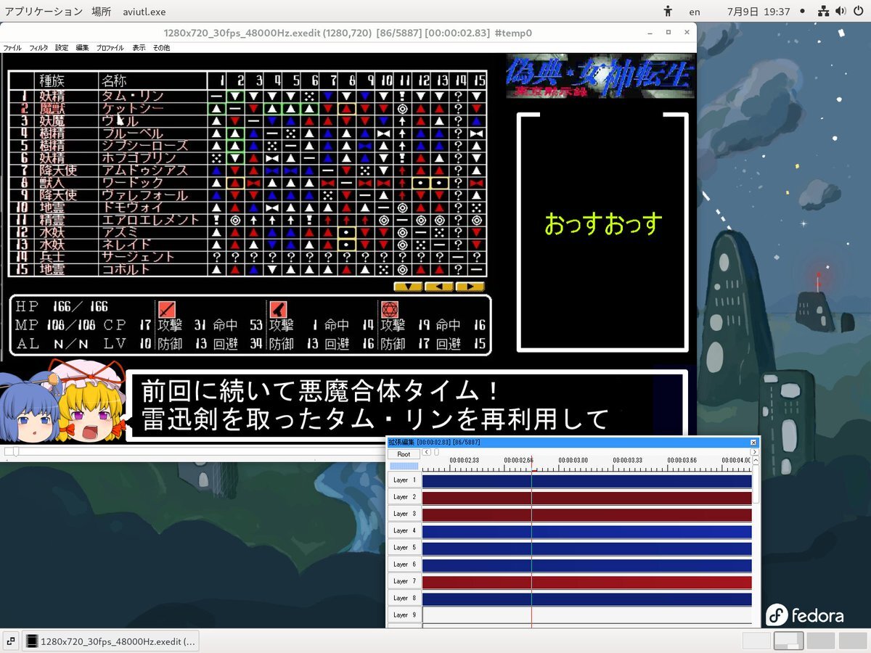Maximize the AviUtl main window

[668, 33]
